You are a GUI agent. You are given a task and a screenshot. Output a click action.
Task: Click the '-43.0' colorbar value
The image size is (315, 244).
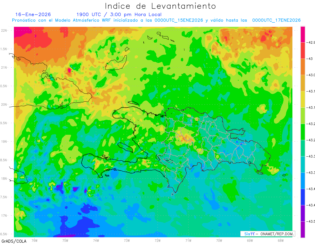coord(310,75)
